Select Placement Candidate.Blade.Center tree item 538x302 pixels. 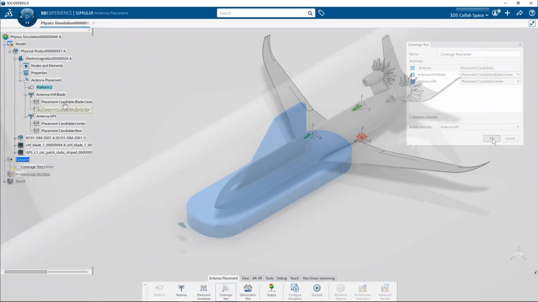(67, 102)
